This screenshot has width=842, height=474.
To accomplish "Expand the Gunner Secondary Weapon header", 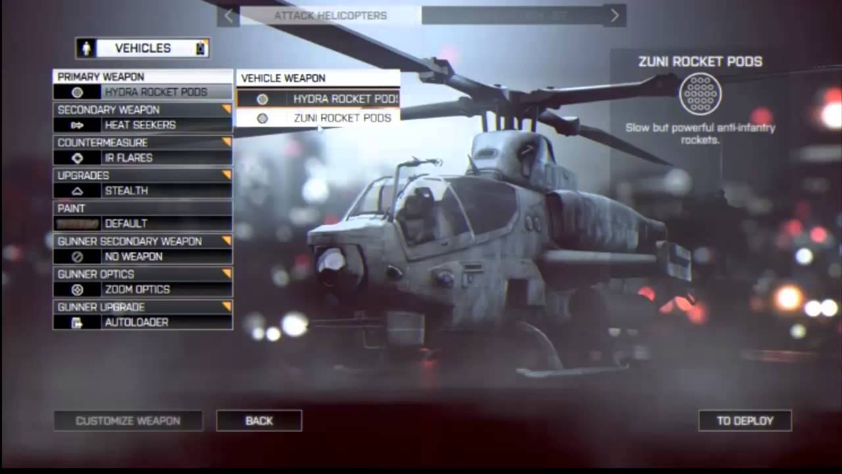I will coord(143,242).
